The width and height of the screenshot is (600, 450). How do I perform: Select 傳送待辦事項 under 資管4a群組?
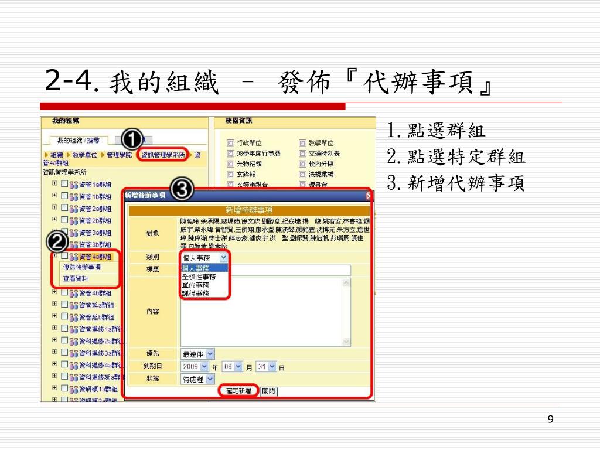(81, 267)
